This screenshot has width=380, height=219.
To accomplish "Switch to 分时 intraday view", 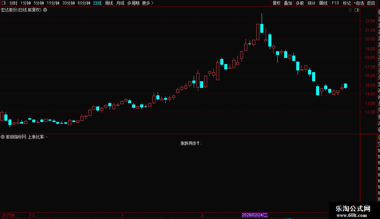I will click(13, 3).
